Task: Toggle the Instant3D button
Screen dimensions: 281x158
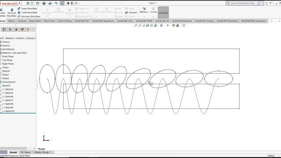Action: 163,12
